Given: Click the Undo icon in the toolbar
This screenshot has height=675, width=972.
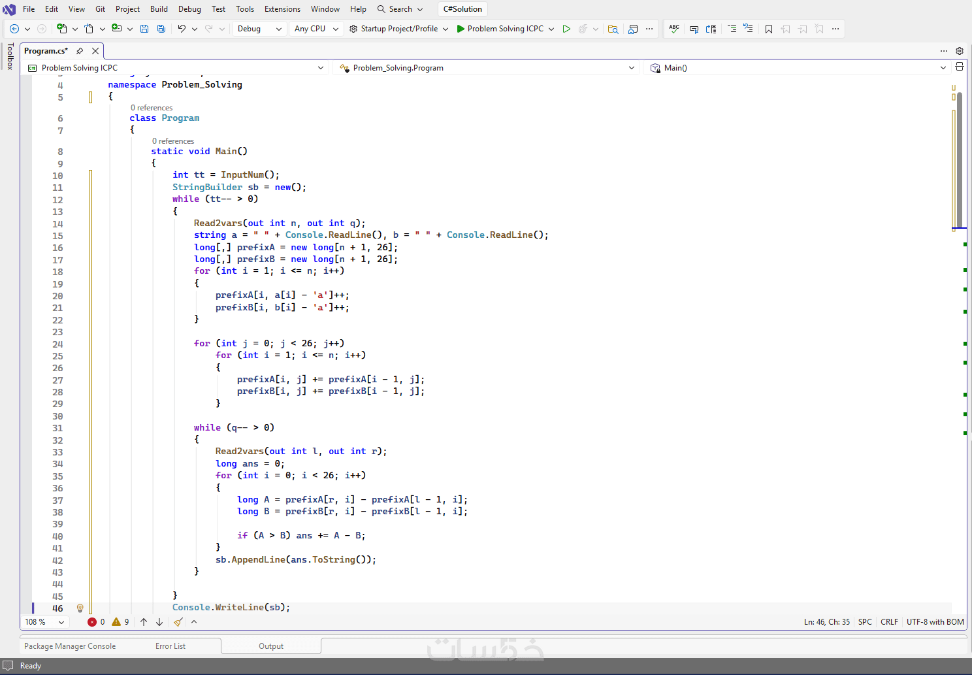Looking at the screenshot, I should [x=182, y=29].
